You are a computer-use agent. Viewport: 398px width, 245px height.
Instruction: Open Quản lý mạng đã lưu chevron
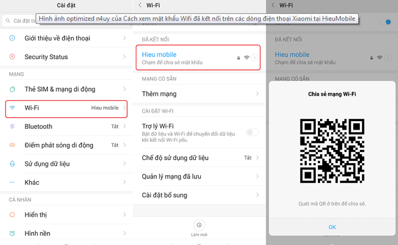(257, 176)
